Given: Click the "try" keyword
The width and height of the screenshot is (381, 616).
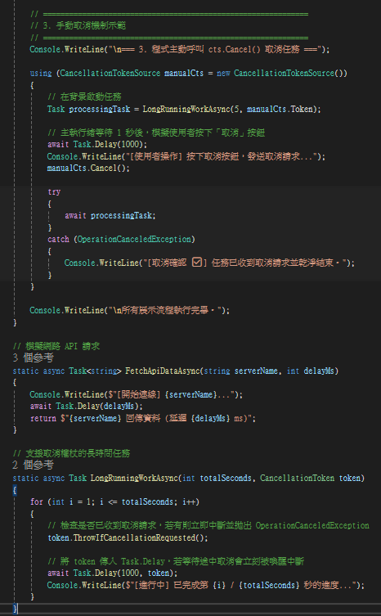Looking at the screenshot, I should click(54, 192).
